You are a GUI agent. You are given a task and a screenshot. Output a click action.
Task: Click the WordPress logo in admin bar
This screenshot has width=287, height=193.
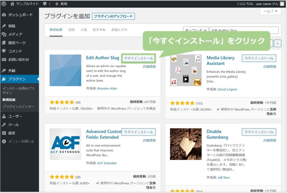3,4
